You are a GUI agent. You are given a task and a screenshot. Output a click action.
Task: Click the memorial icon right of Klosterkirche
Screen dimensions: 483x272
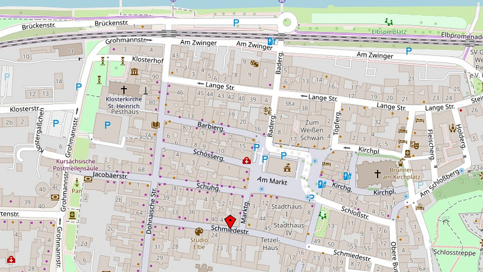tap(145, 90)
